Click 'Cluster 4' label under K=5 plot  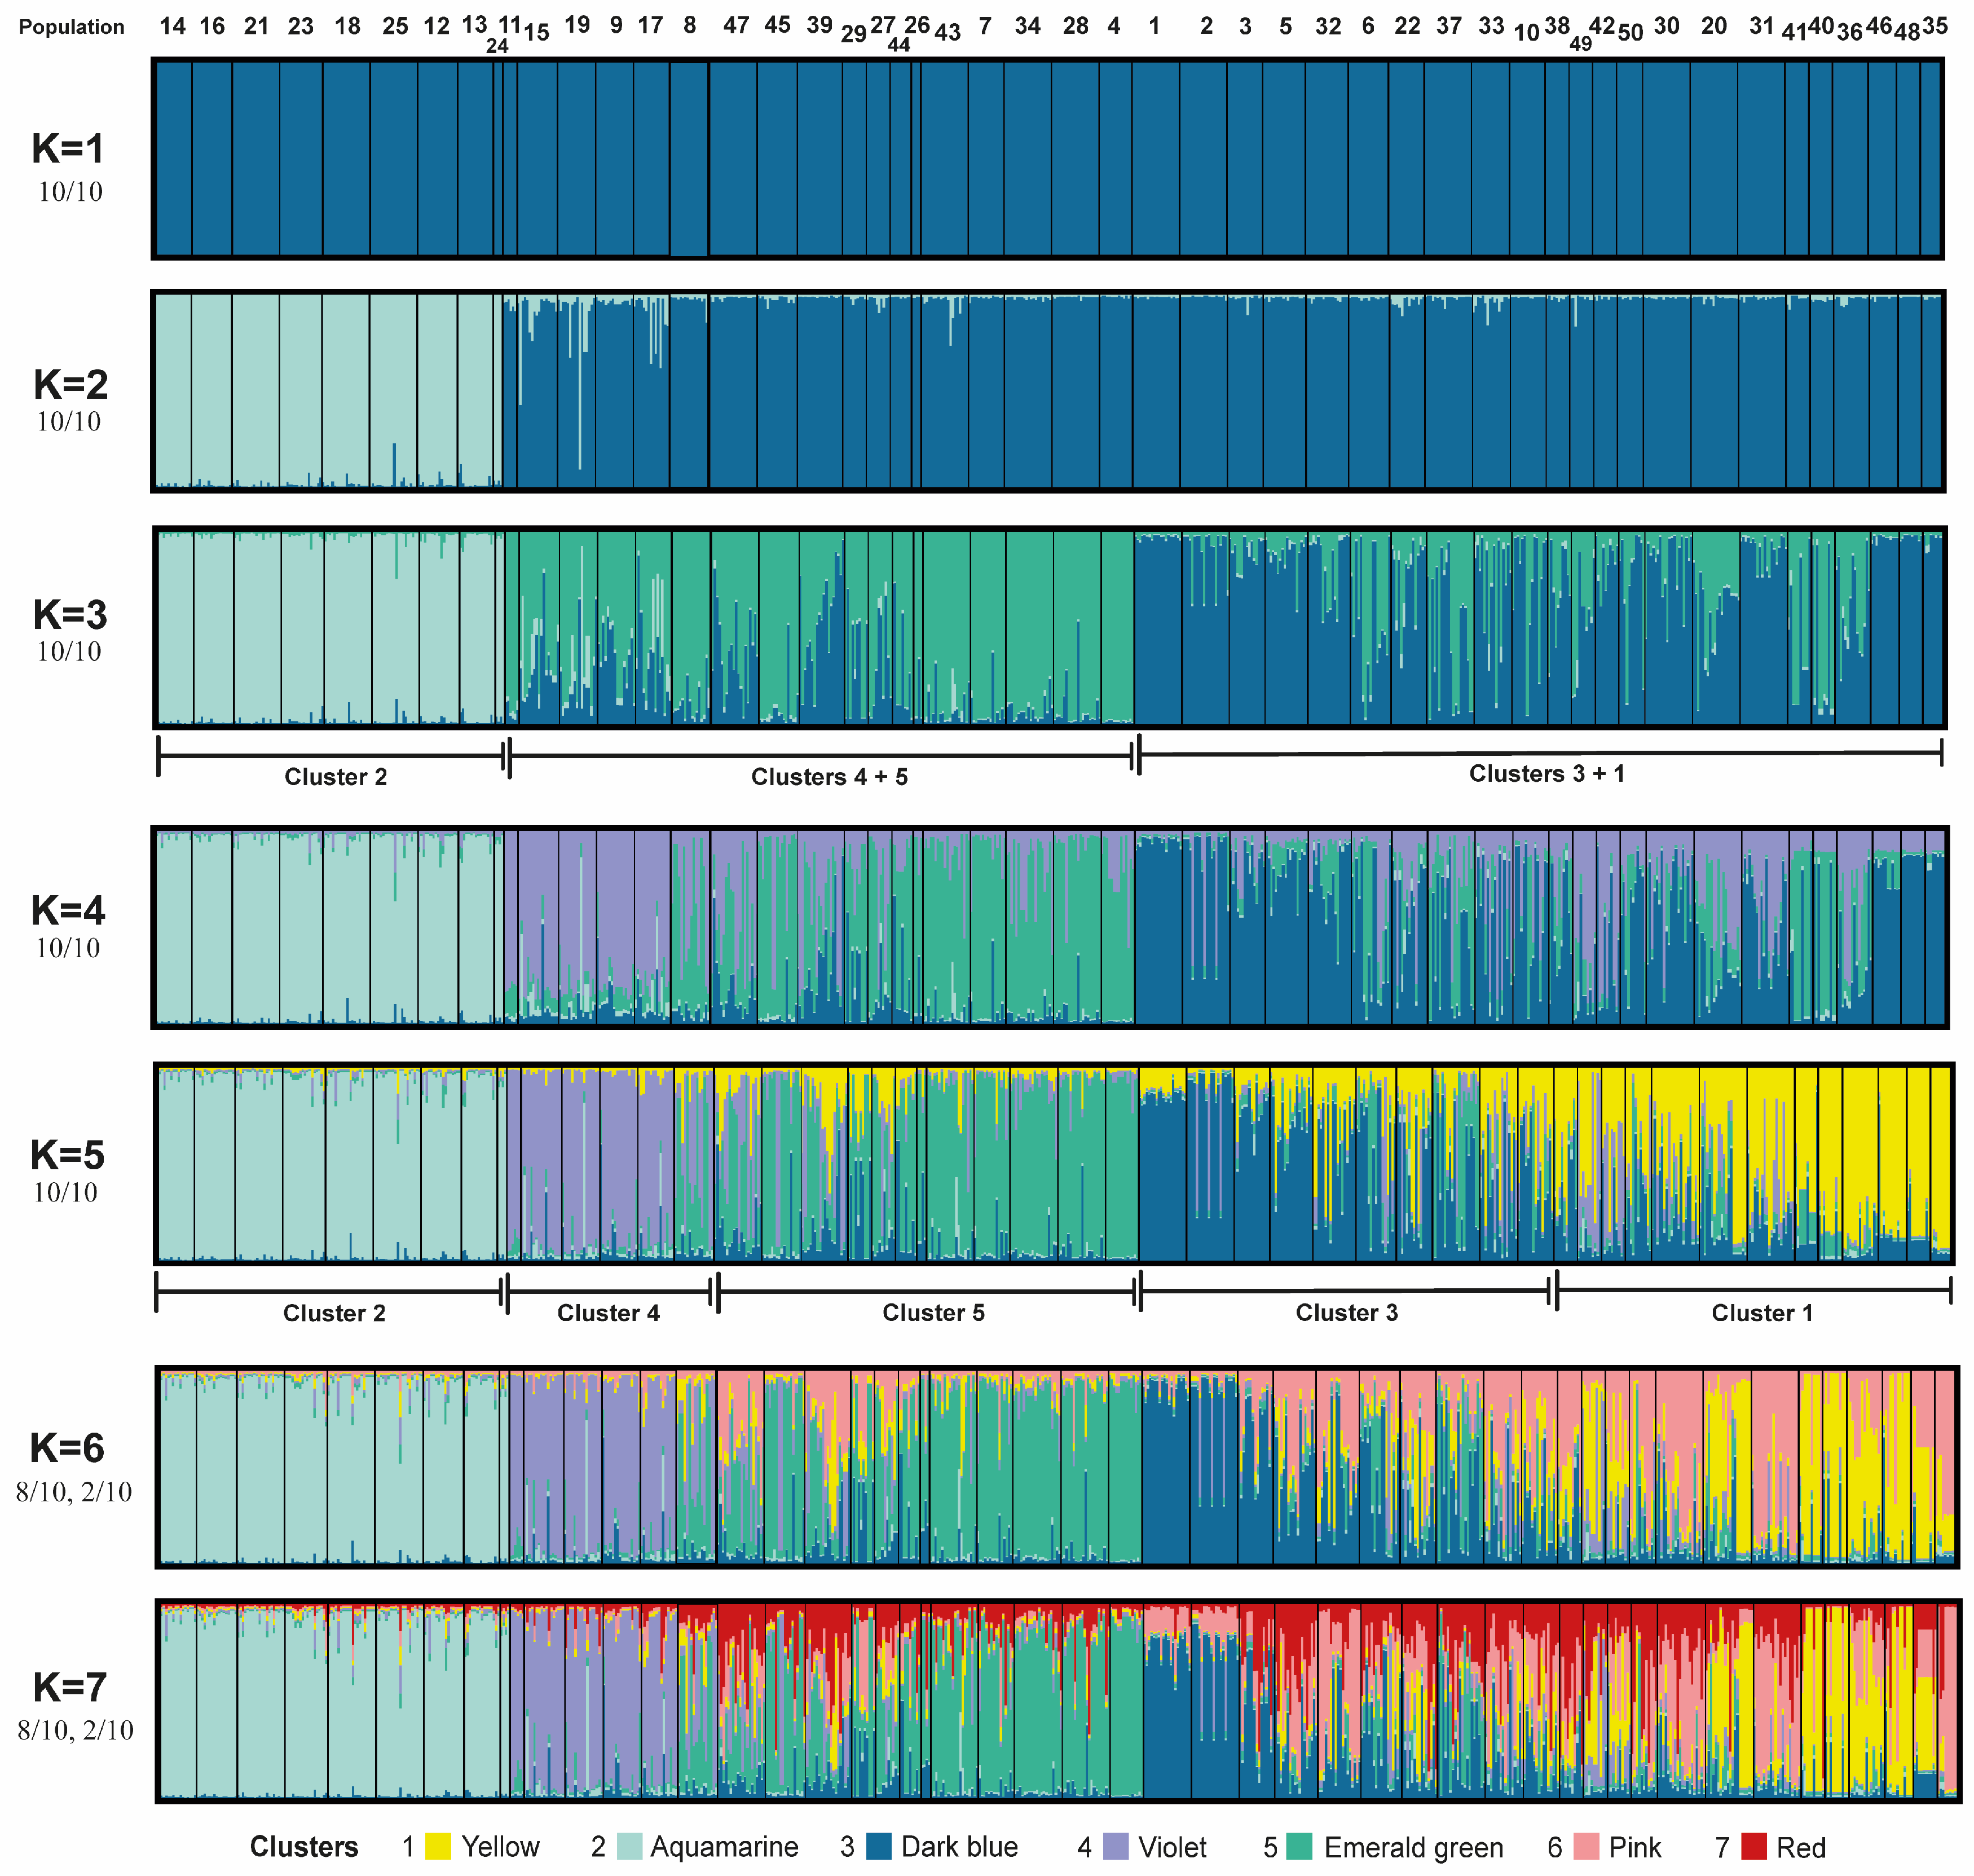(608, 1313)
